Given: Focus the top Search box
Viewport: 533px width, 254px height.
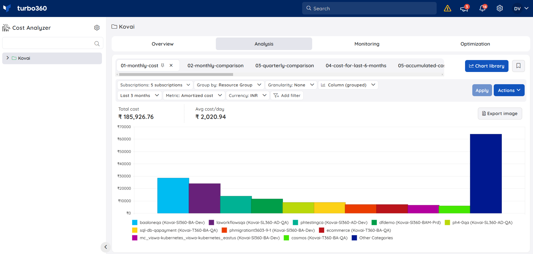Looking at the screenshot, I should tap(369, 8).
